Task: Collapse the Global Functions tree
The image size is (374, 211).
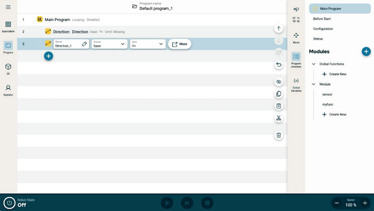Action: (314, 64)
